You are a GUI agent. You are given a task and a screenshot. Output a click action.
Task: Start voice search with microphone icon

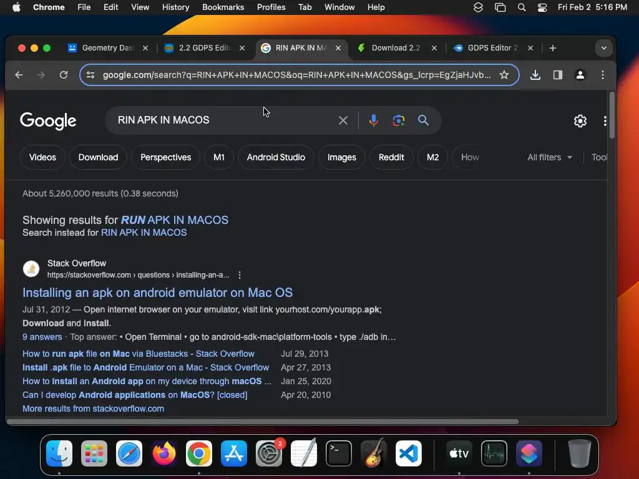[373, 120]
